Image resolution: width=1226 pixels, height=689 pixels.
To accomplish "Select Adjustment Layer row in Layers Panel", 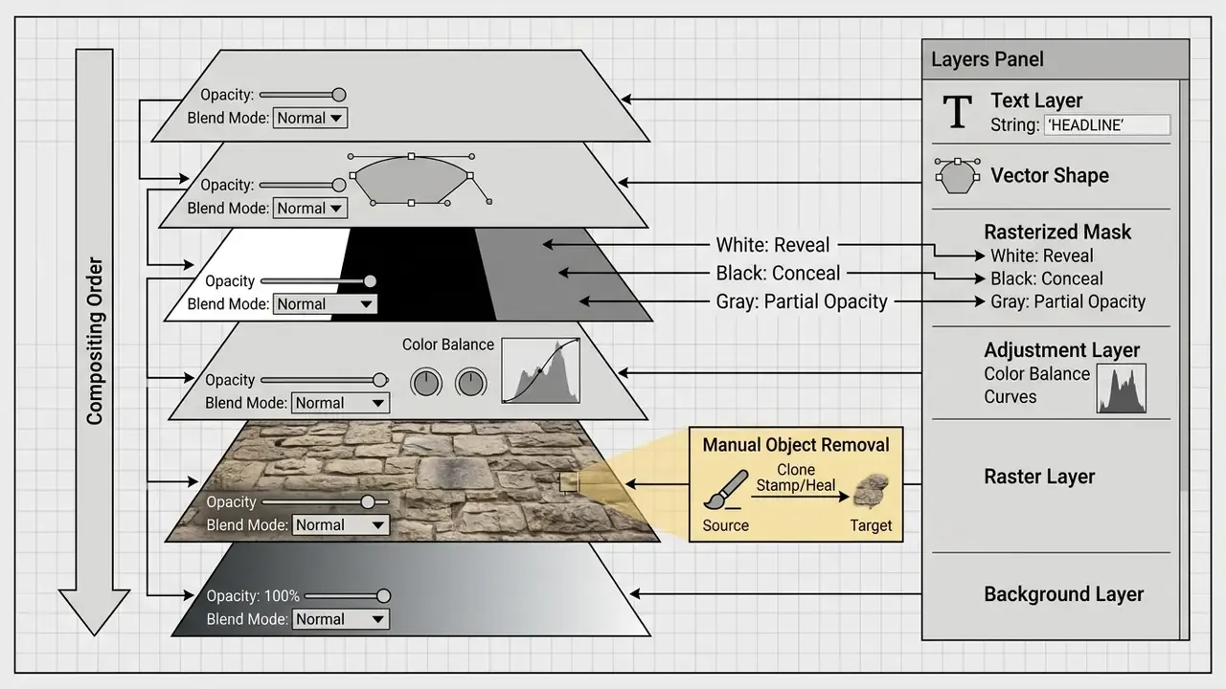I will 1051,373.
